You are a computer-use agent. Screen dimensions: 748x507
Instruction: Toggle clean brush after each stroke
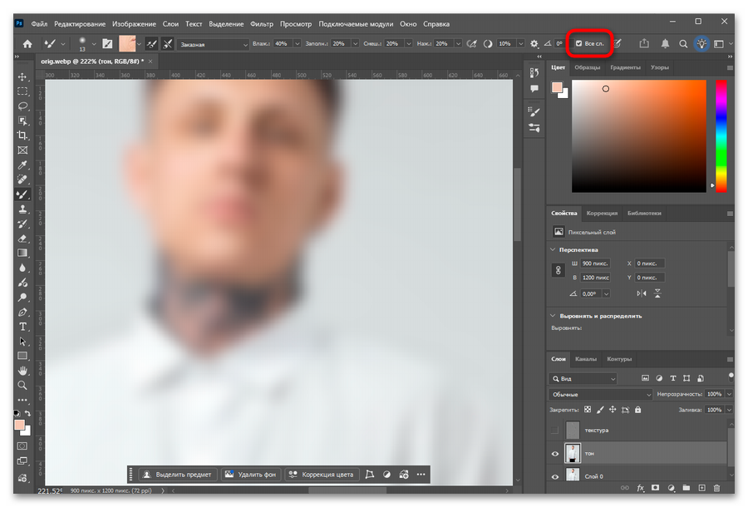(167, 44)
